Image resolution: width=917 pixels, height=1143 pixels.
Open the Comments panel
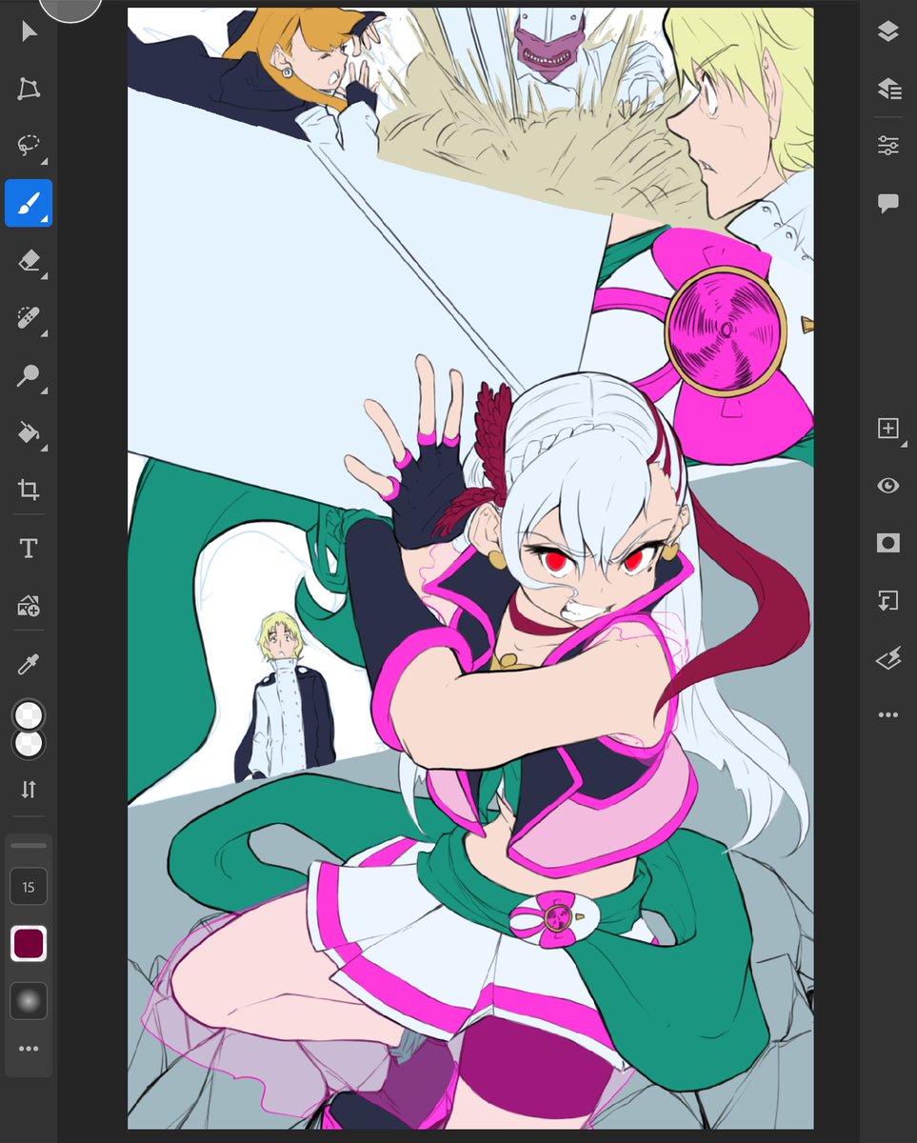pos(887,203)
